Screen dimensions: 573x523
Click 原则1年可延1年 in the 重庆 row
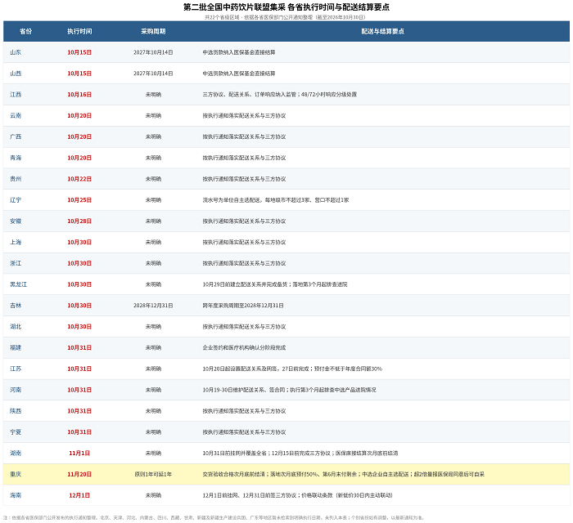point(153,475)
